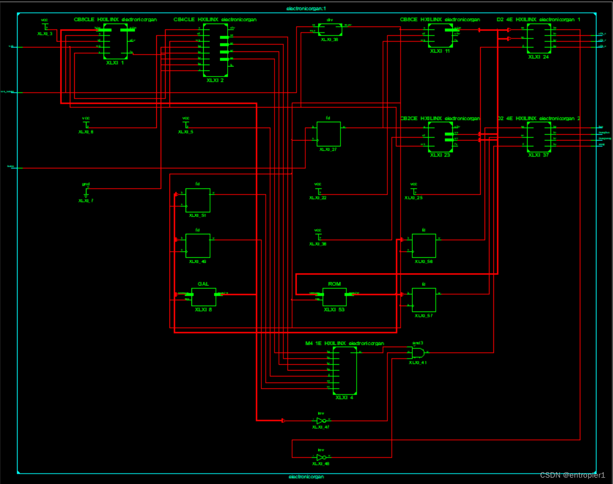
Task: Select the M4_1E multiplexer block XLXI_4
Action: click(x=345, y=371)
